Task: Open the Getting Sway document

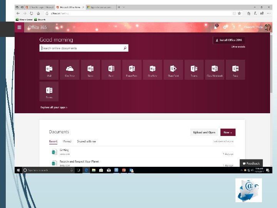Action: coord(64,150)
